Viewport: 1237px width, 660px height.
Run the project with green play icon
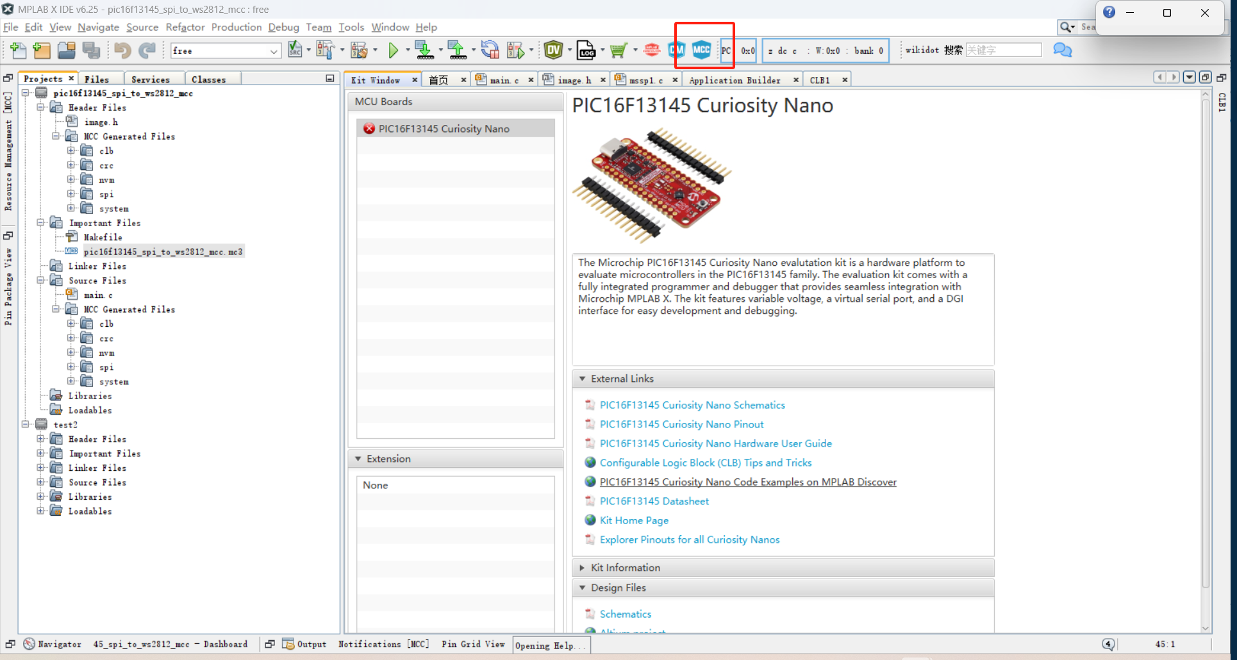coord(394,50)
